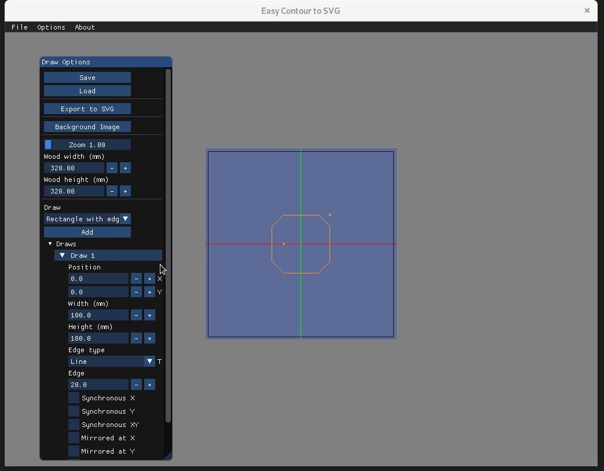Viewport: 604px width, 471px height.
Task: Collapse the Draws tree section
Action: click(x=50, y=244)
